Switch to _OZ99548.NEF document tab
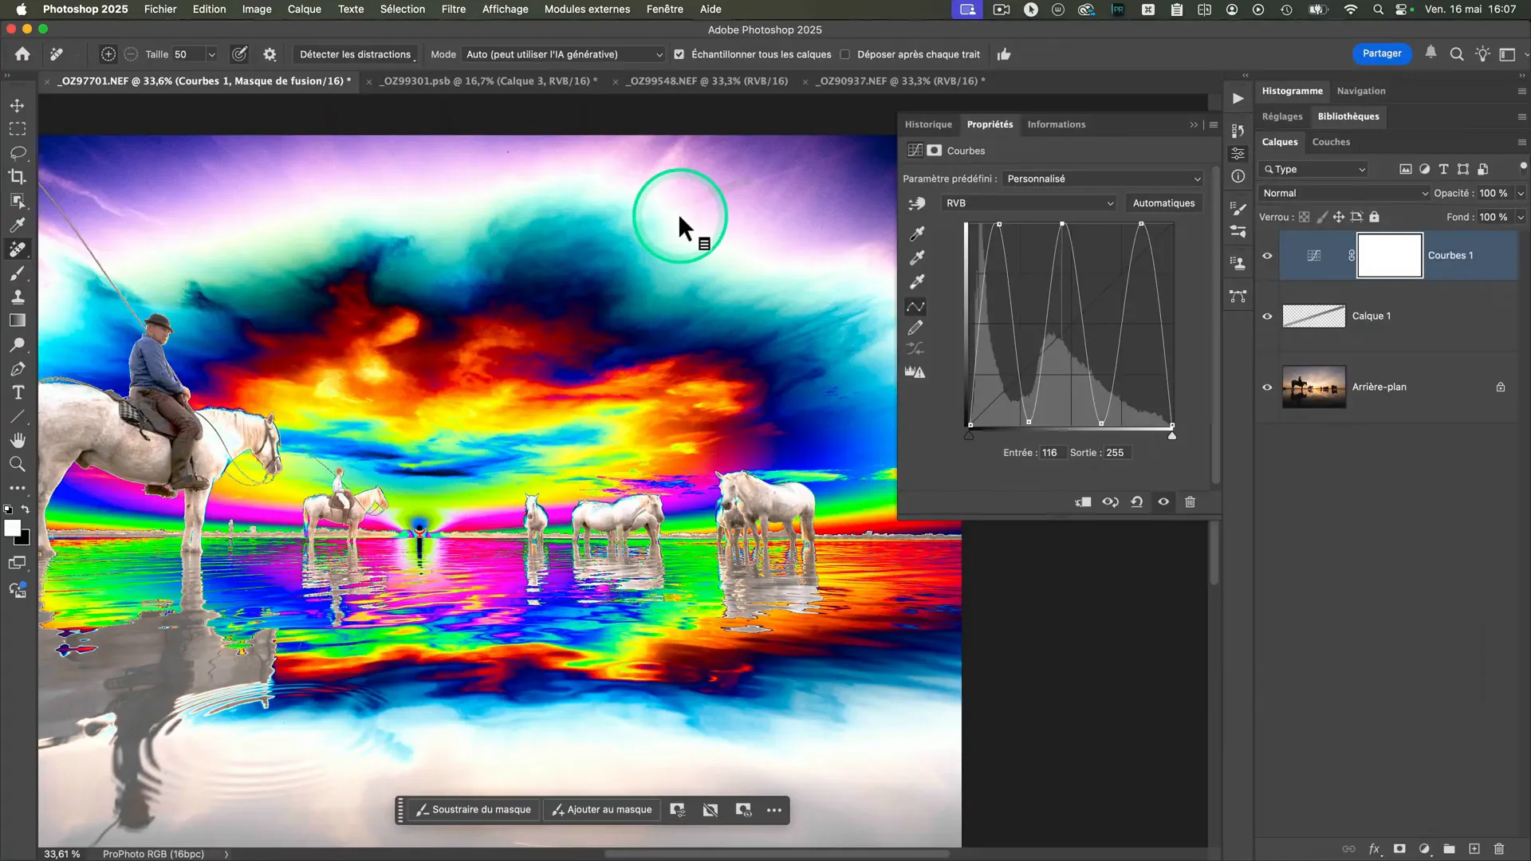The height and width of the screenshot is (861, 1531). coord(706,81)
